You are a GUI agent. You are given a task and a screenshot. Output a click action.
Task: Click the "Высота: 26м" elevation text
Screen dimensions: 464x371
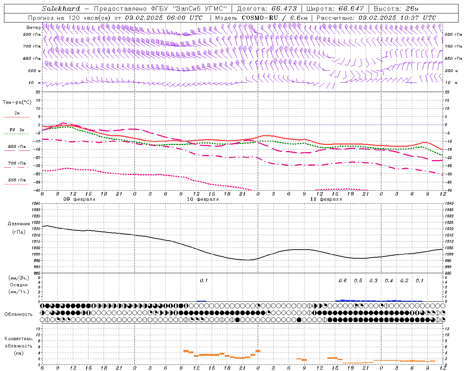(396, 9)
